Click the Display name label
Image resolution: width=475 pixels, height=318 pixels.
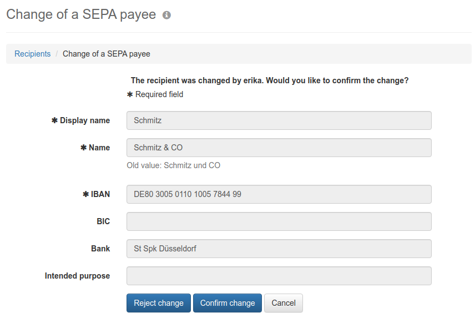coord(80,120)
